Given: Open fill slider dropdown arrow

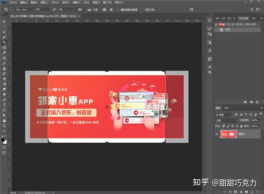Looking at the screenshot, I should click(x=260, y=126).
